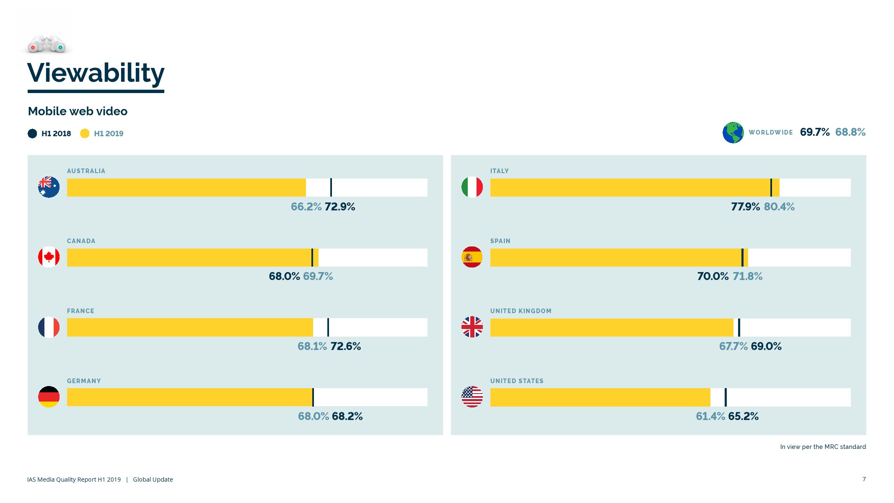Click the United Kingdom flag icon
Viewport: 894px width, 503px height.
pos(472,327)
